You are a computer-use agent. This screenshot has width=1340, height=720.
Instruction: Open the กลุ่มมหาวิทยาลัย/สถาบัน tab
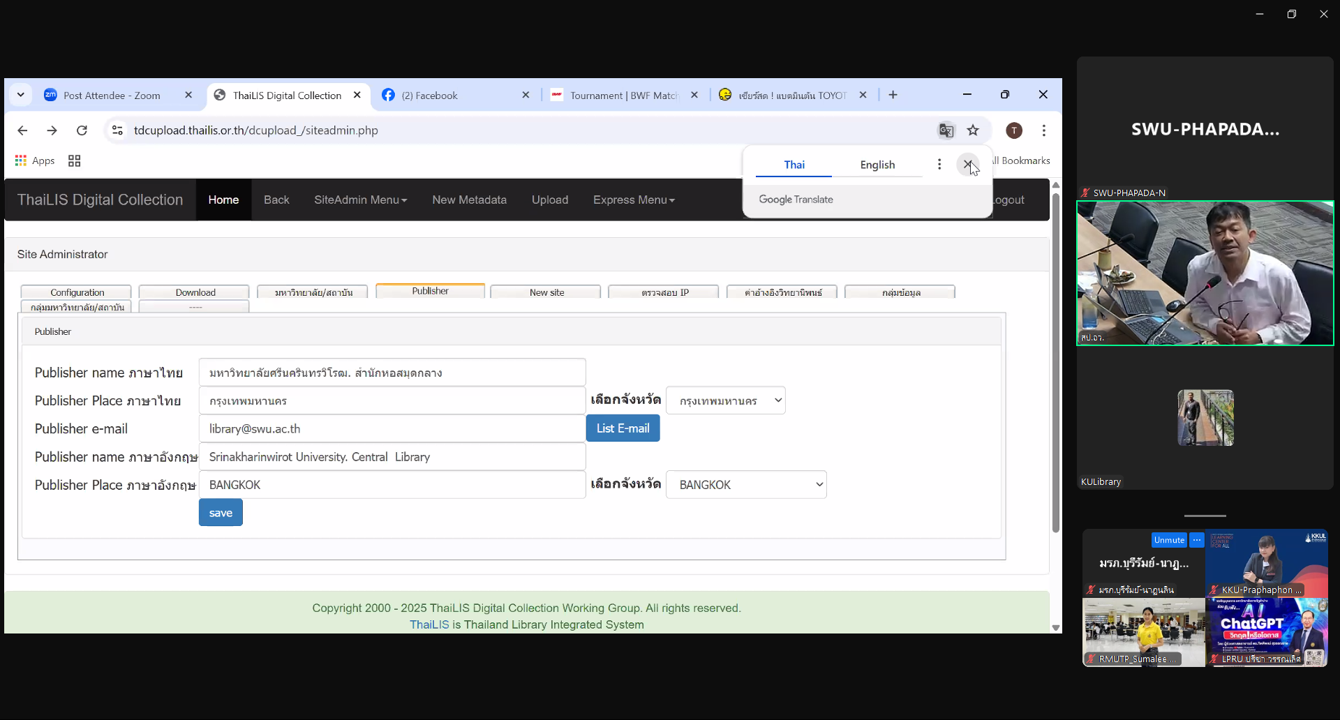pos(77,307)
